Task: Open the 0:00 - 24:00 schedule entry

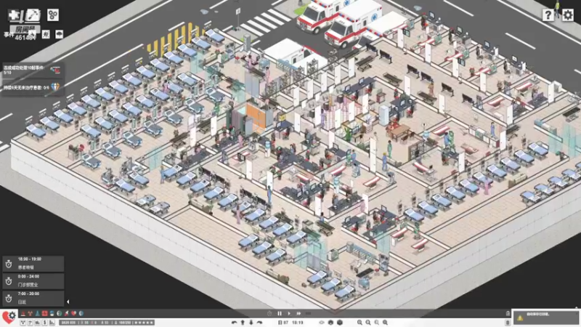Action: (x=33, y=280)
